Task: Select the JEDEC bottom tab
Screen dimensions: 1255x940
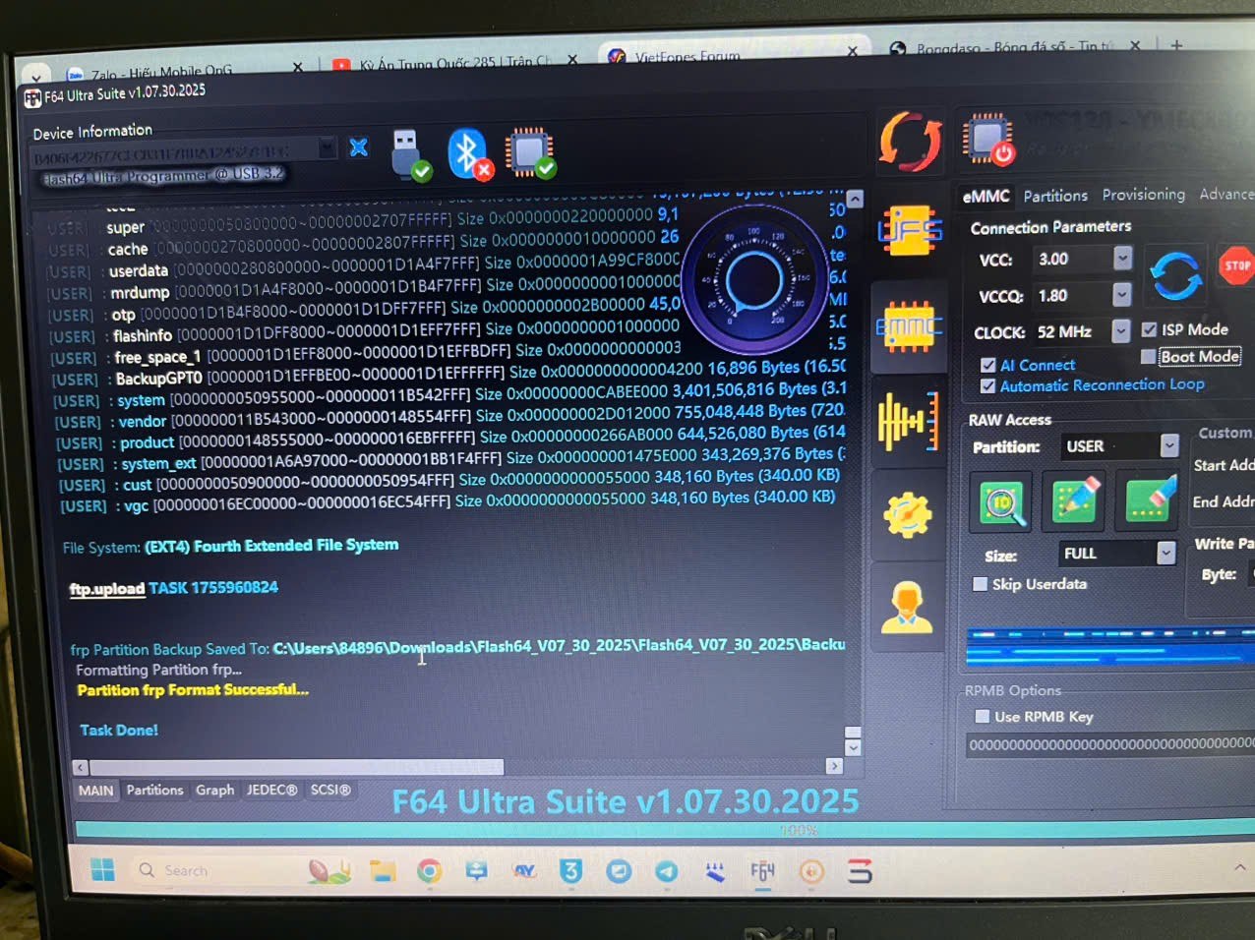Action: pos(272,790)
